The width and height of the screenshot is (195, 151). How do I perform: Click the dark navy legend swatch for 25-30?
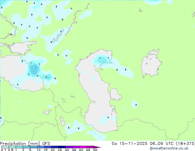(x=62, y=147)
